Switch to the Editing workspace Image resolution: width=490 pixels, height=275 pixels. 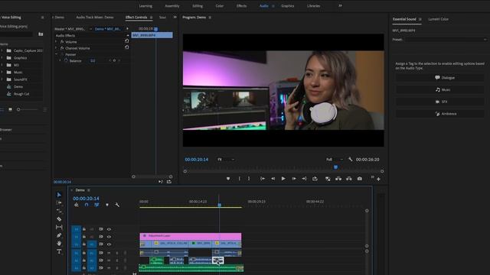[198, 6]
